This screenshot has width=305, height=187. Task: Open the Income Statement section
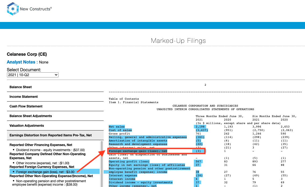(x=55, y=97)
